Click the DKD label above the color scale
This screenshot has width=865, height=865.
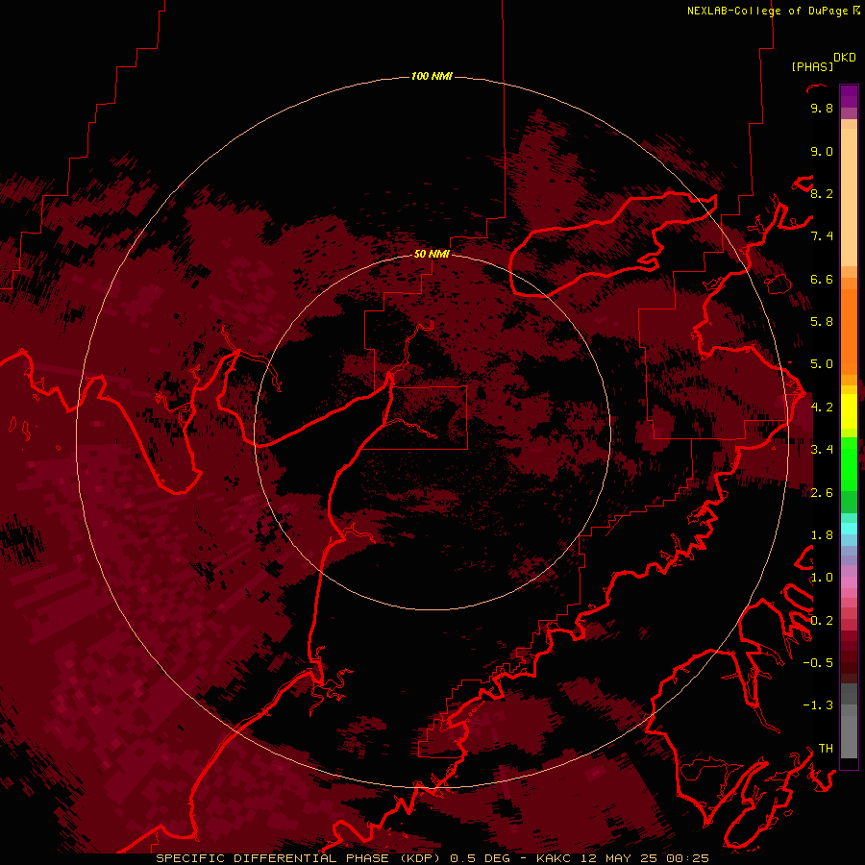pyautogui.click(x=845, y=58)
